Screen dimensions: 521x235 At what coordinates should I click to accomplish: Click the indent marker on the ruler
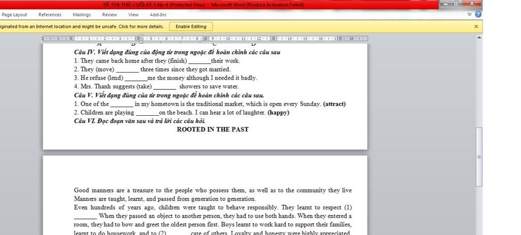141,39
